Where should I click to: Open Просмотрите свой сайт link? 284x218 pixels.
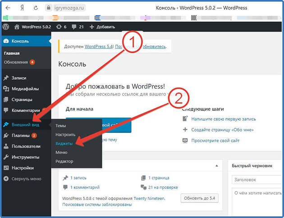(215, 141)
